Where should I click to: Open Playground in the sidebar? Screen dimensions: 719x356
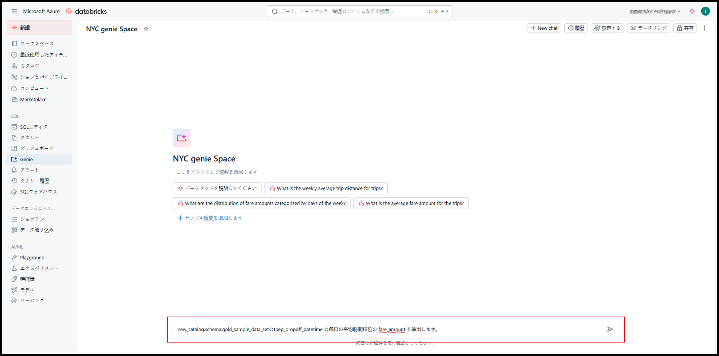(39, 258)
